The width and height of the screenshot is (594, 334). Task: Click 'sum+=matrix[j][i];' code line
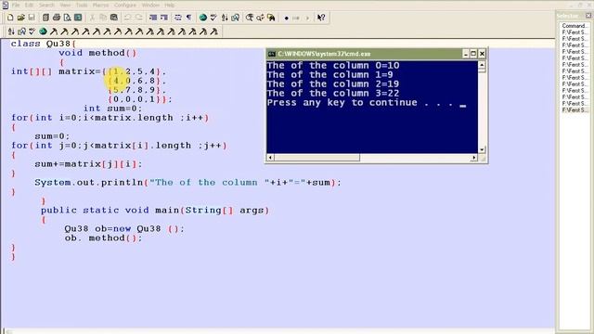point(88,164)
